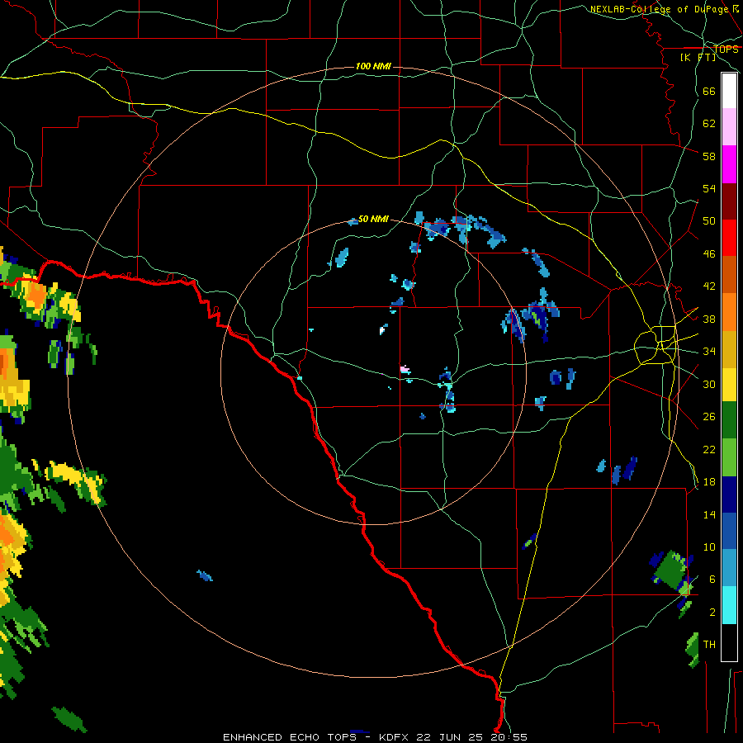Click the legend value 10
The height and width of the screenshot is (743, 743).
click(x=709, y=547)
